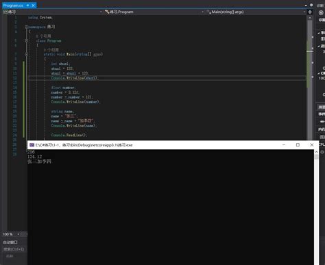Viewport: 325px width, 265px height.
Task: Click the references CodeLens above class Program
Action: pyautogui.click(x=43, y=36)
